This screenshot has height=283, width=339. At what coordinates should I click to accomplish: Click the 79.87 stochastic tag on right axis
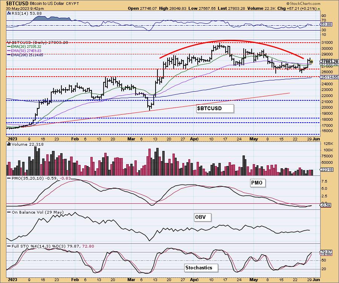[x=326, y=252]
